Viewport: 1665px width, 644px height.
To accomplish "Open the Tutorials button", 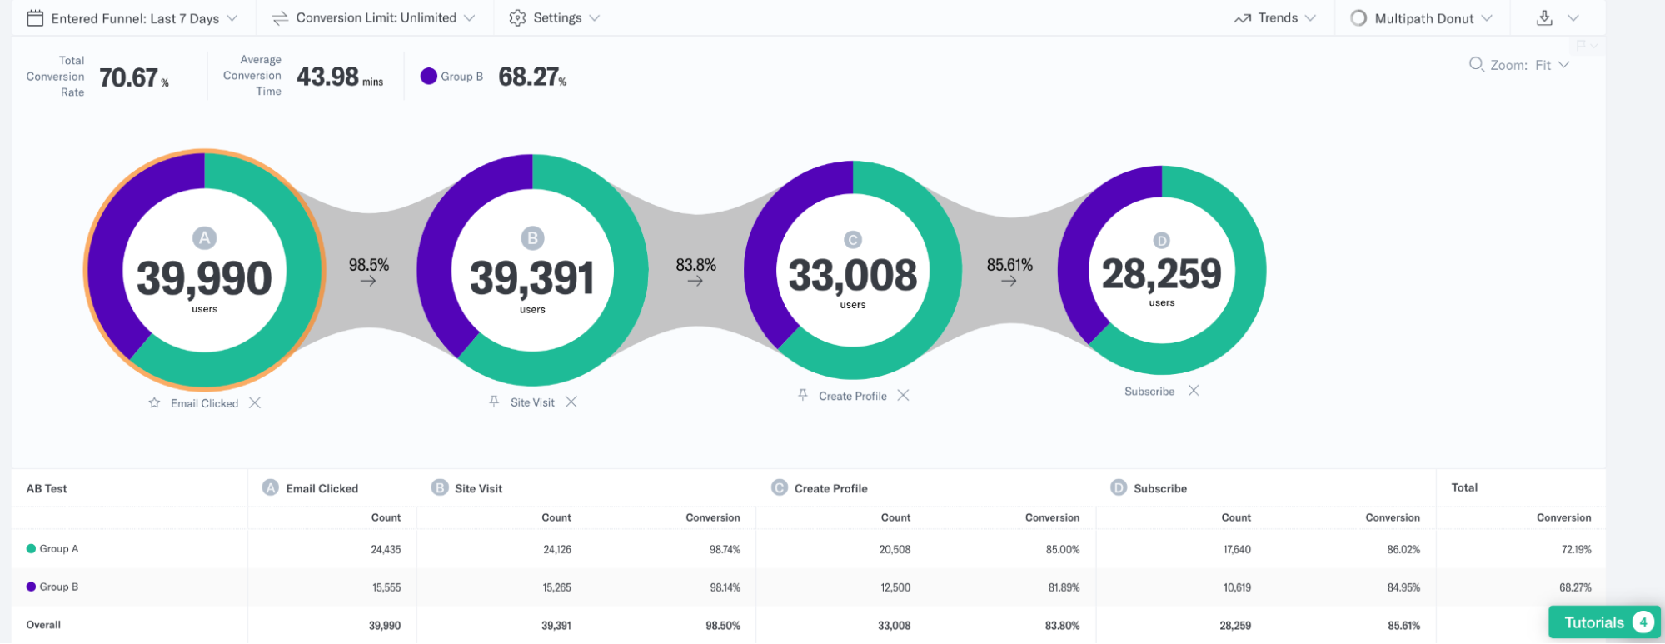I will 1602,622.
